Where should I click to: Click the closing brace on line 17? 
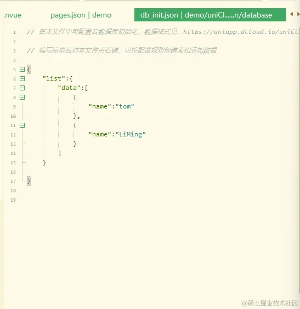click(29, 181)
